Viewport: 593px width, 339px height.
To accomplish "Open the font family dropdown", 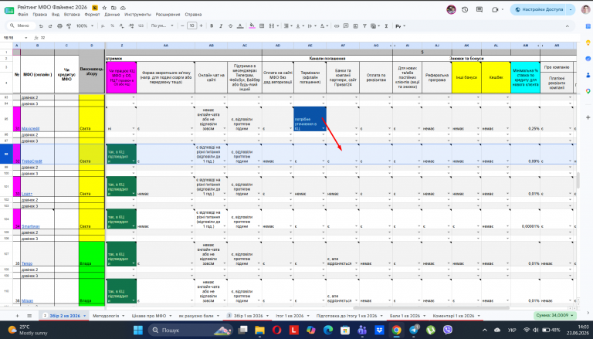I will point(162,25).
